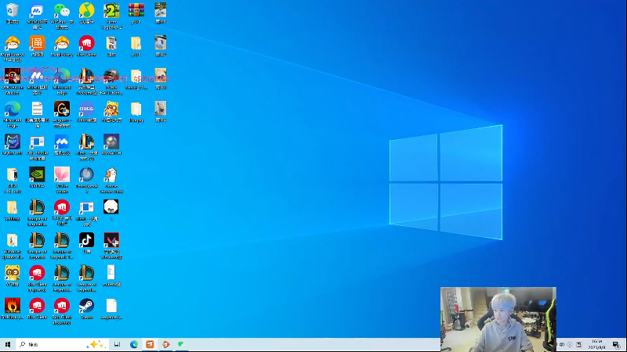Screen dimensions: 627x352
Task: Launch the TeamSpeak 3 shortcut
Action: click(x=86, y=174)
